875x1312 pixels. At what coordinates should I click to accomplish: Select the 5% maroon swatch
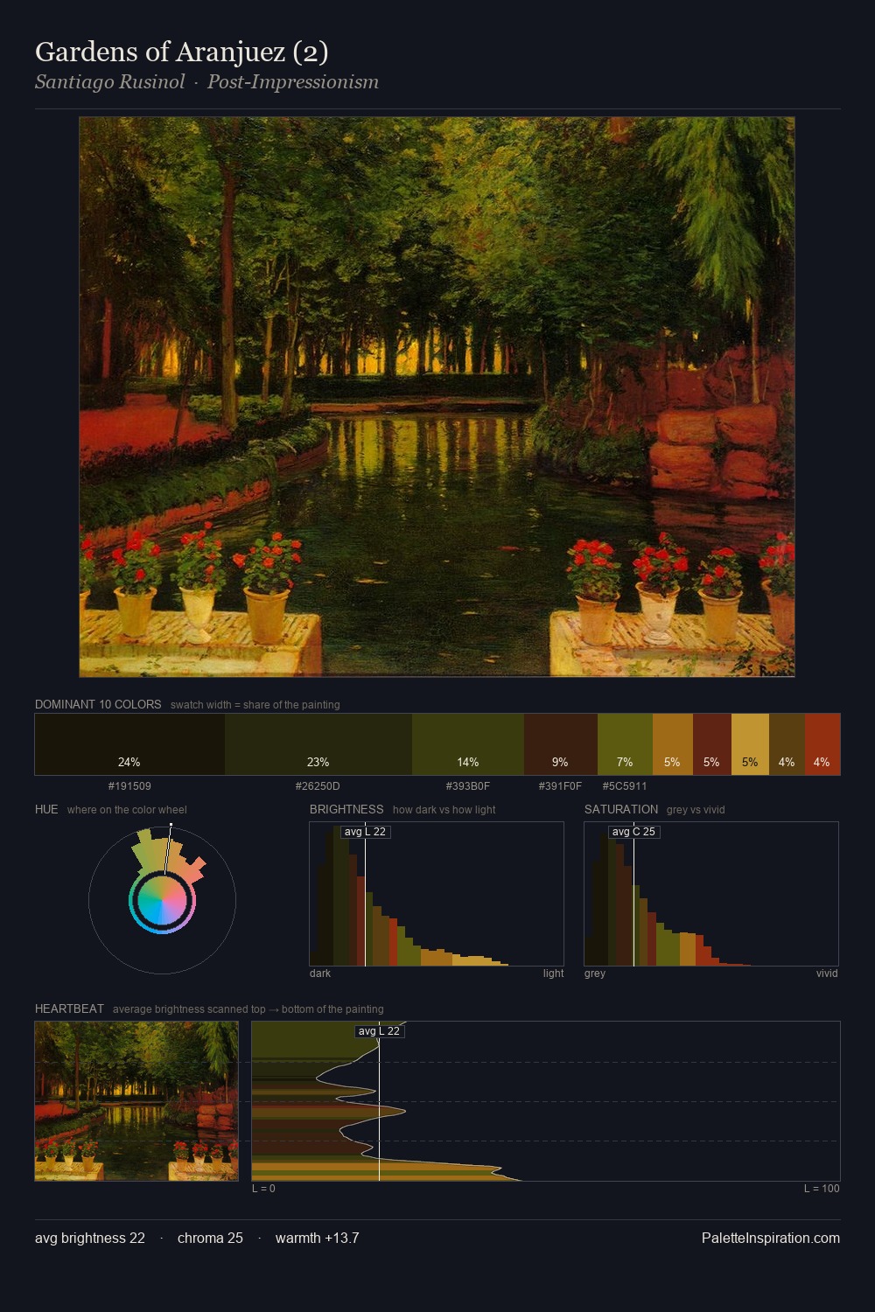coord(712,744)
